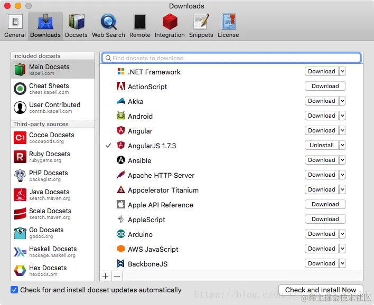Expand version dropdown for AWS JavaScript
The width and height of the screenshot is (374, 305).
[x=342, y=249]
